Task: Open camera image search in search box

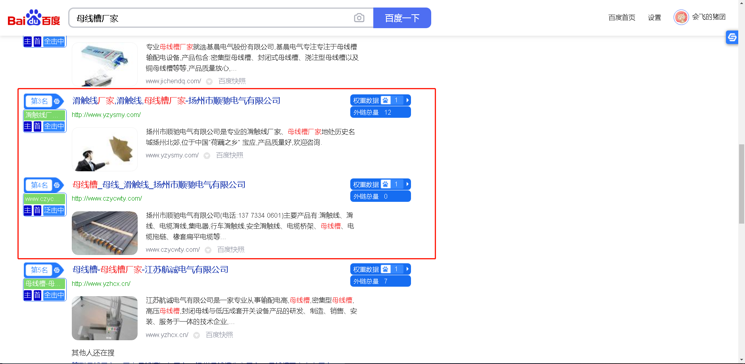Action: point(359,18)
